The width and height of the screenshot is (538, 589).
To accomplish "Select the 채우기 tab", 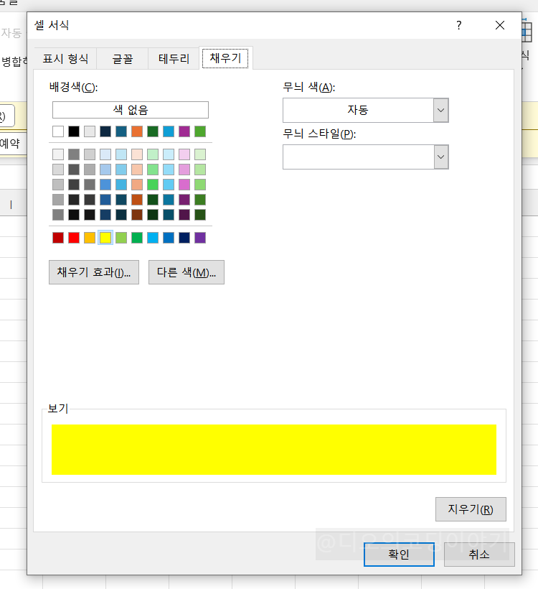I will point(225,58).
